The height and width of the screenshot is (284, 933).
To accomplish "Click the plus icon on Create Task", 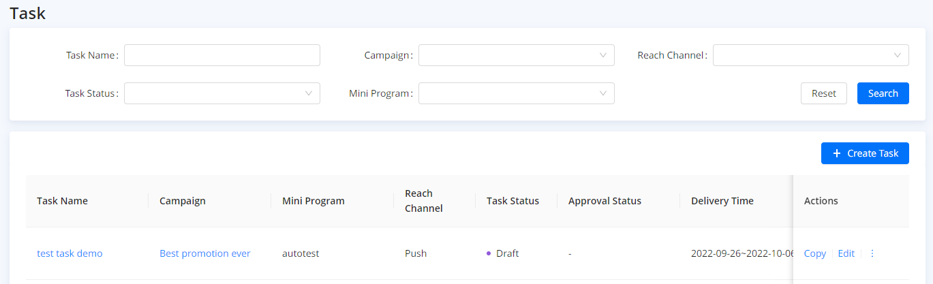I will coord(837,153).
